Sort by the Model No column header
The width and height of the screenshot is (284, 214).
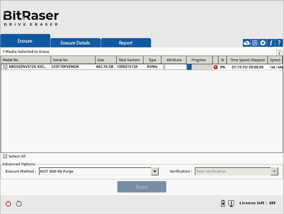[26, 60]
